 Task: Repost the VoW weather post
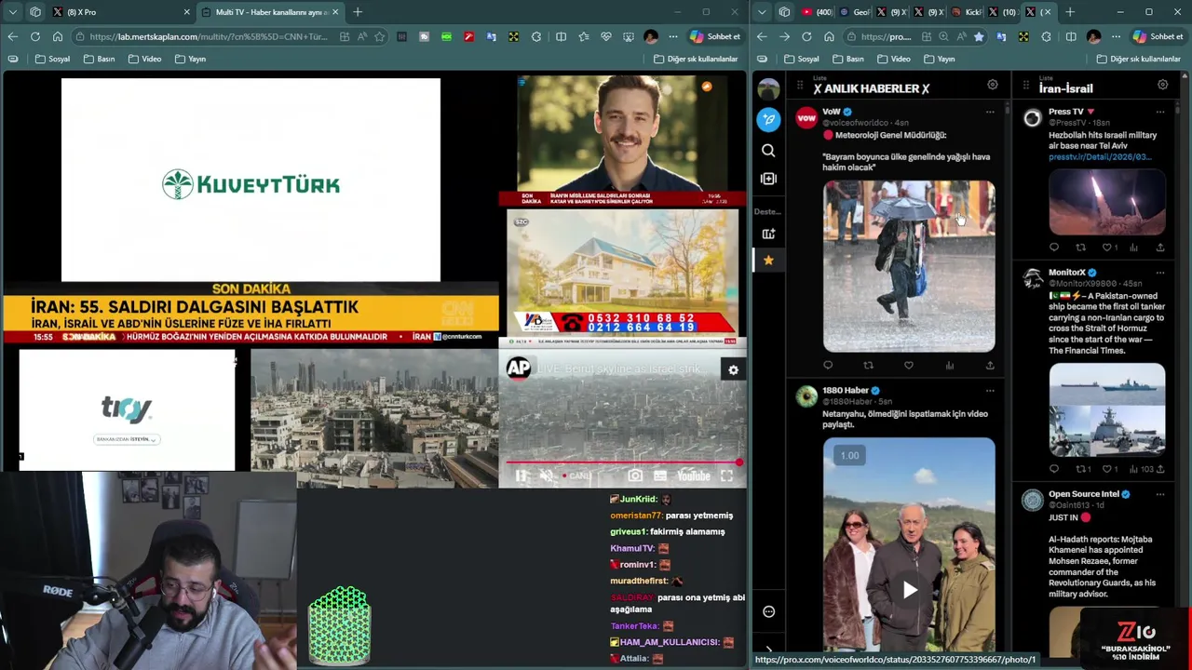[868, 366]
